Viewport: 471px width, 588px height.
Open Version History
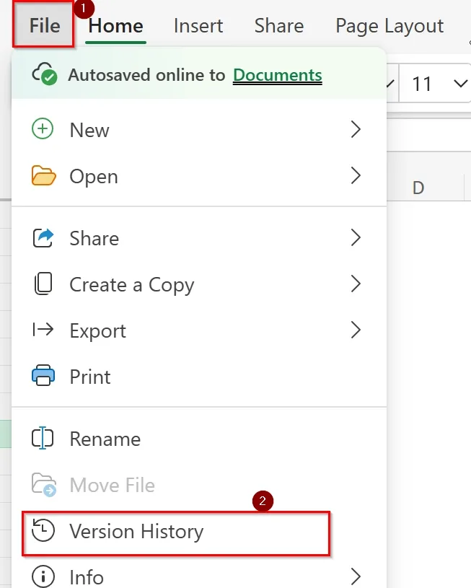(x=176, y=533)
